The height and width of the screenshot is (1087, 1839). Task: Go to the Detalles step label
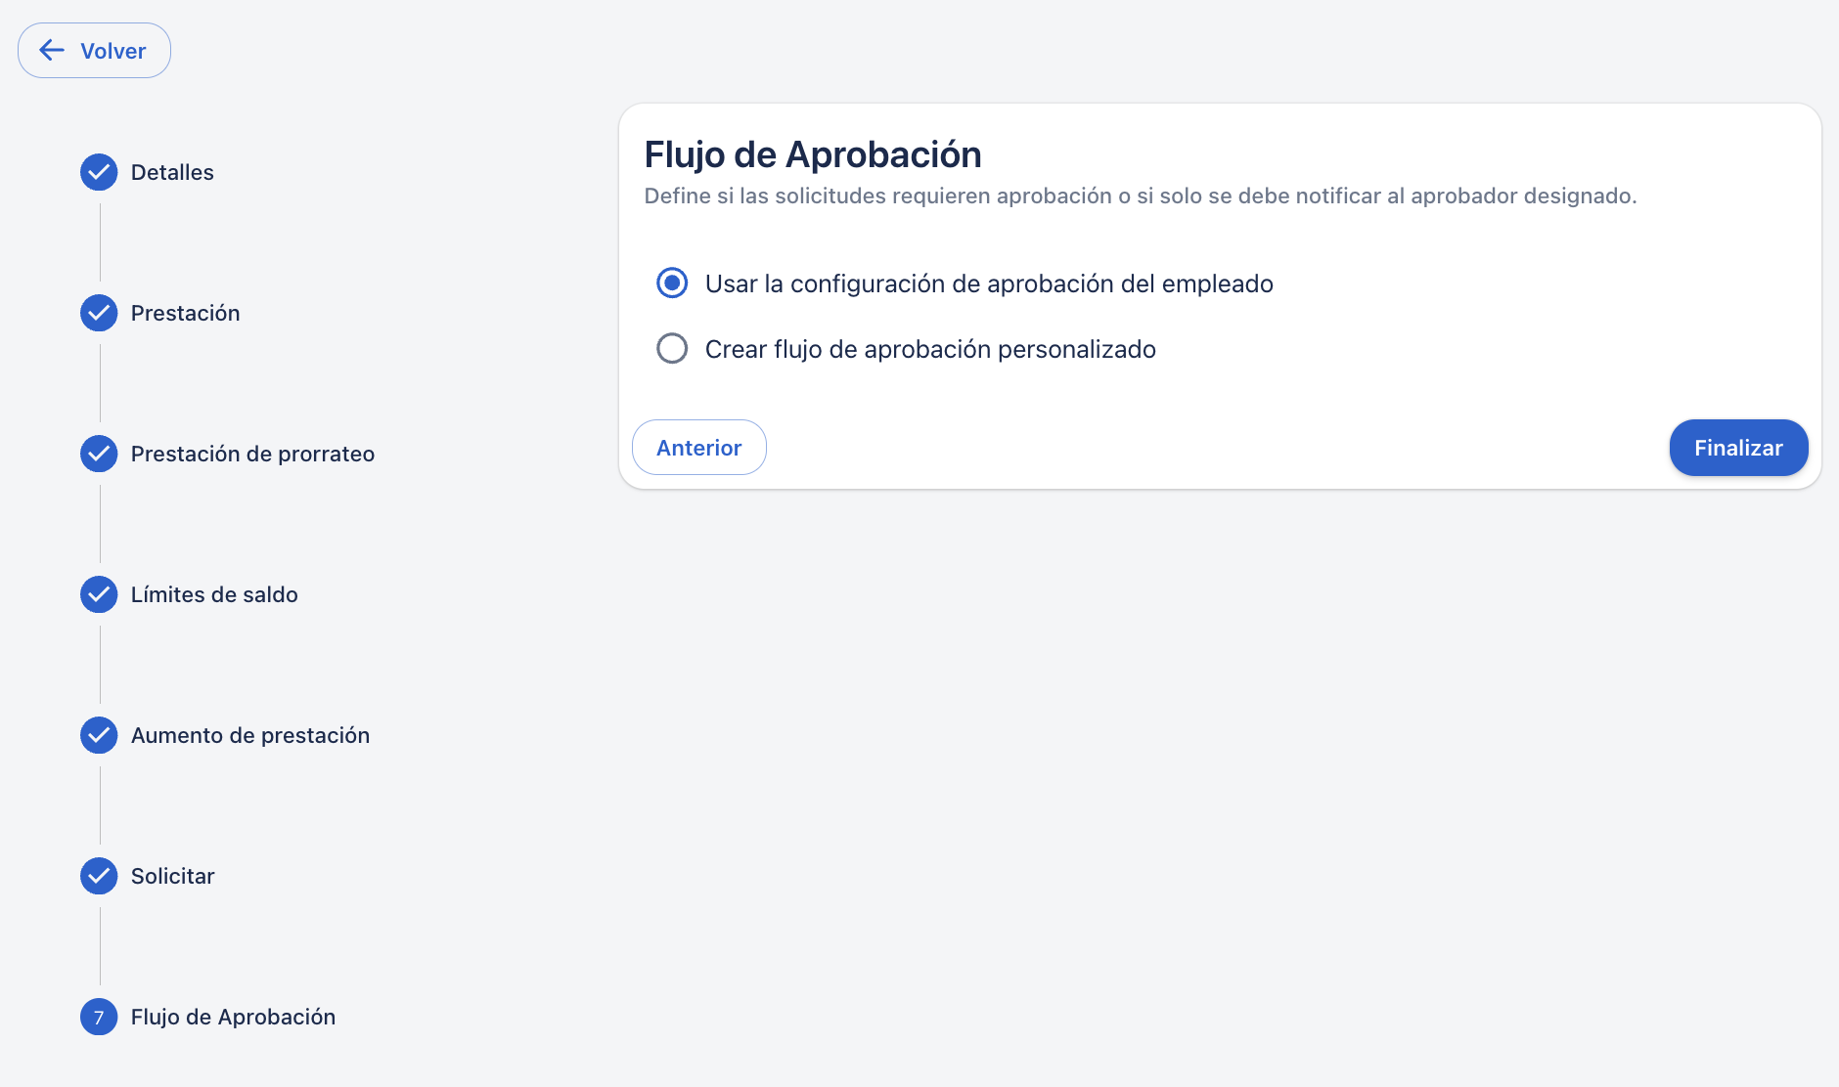[x=172, y=172]
